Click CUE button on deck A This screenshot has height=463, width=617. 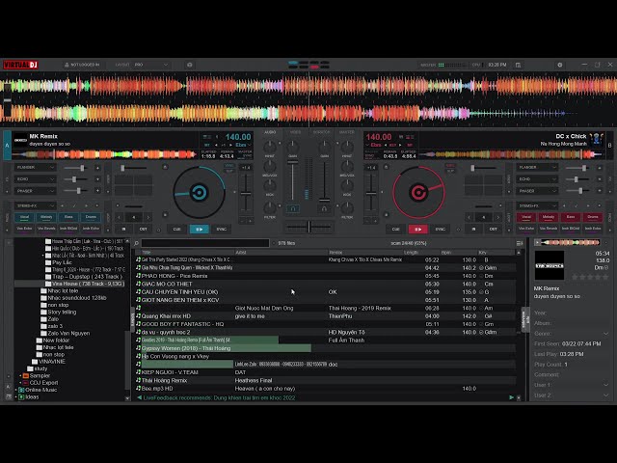[x=177, y=229]
